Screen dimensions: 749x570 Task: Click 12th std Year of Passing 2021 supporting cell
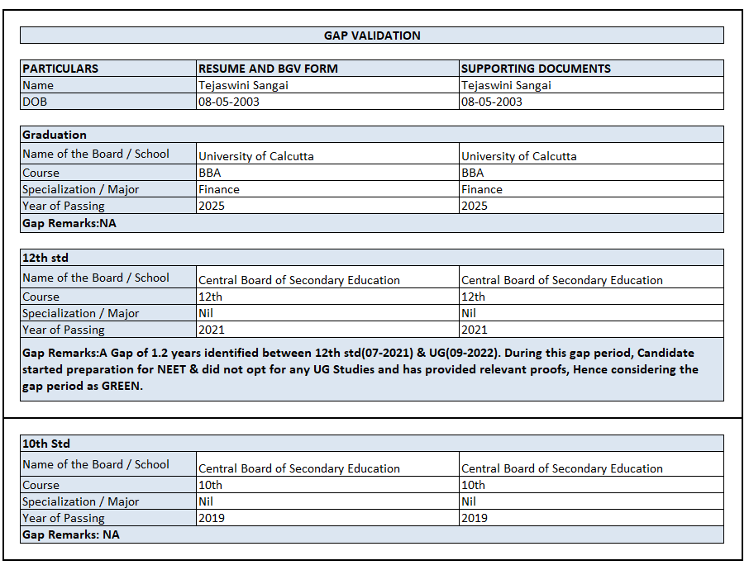591,330
